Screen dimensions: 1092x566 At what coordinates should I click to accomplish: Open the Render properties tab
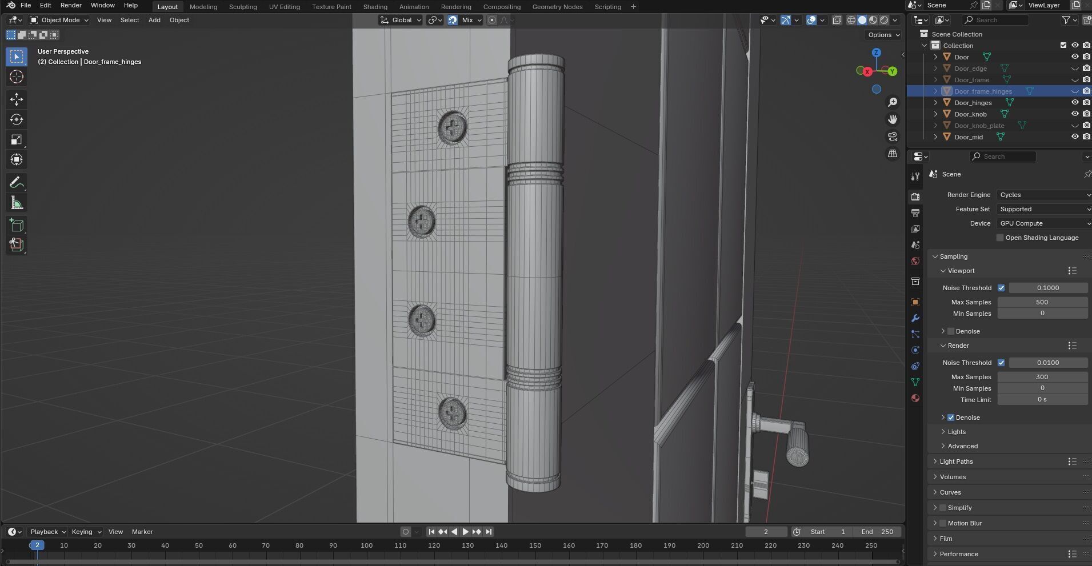(915, 197)
